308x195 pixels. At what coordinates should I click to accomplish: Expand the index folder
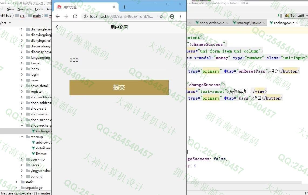point(22,69)
